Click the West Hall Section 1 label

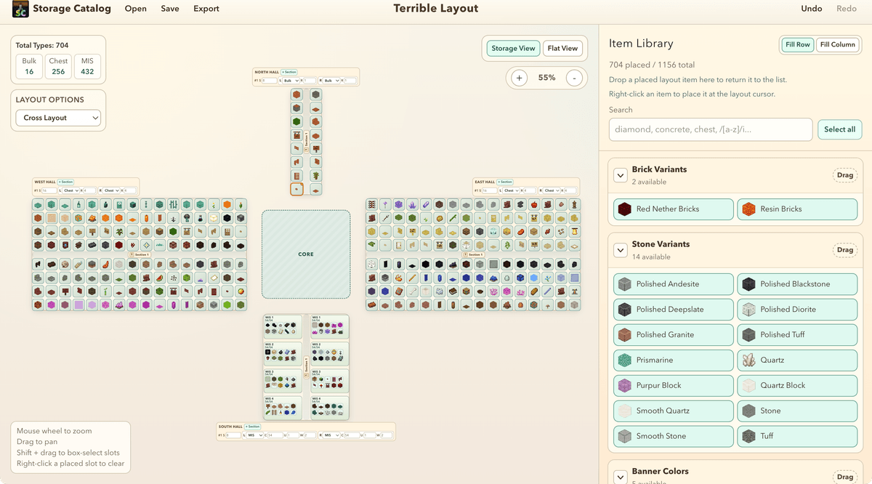140,254
